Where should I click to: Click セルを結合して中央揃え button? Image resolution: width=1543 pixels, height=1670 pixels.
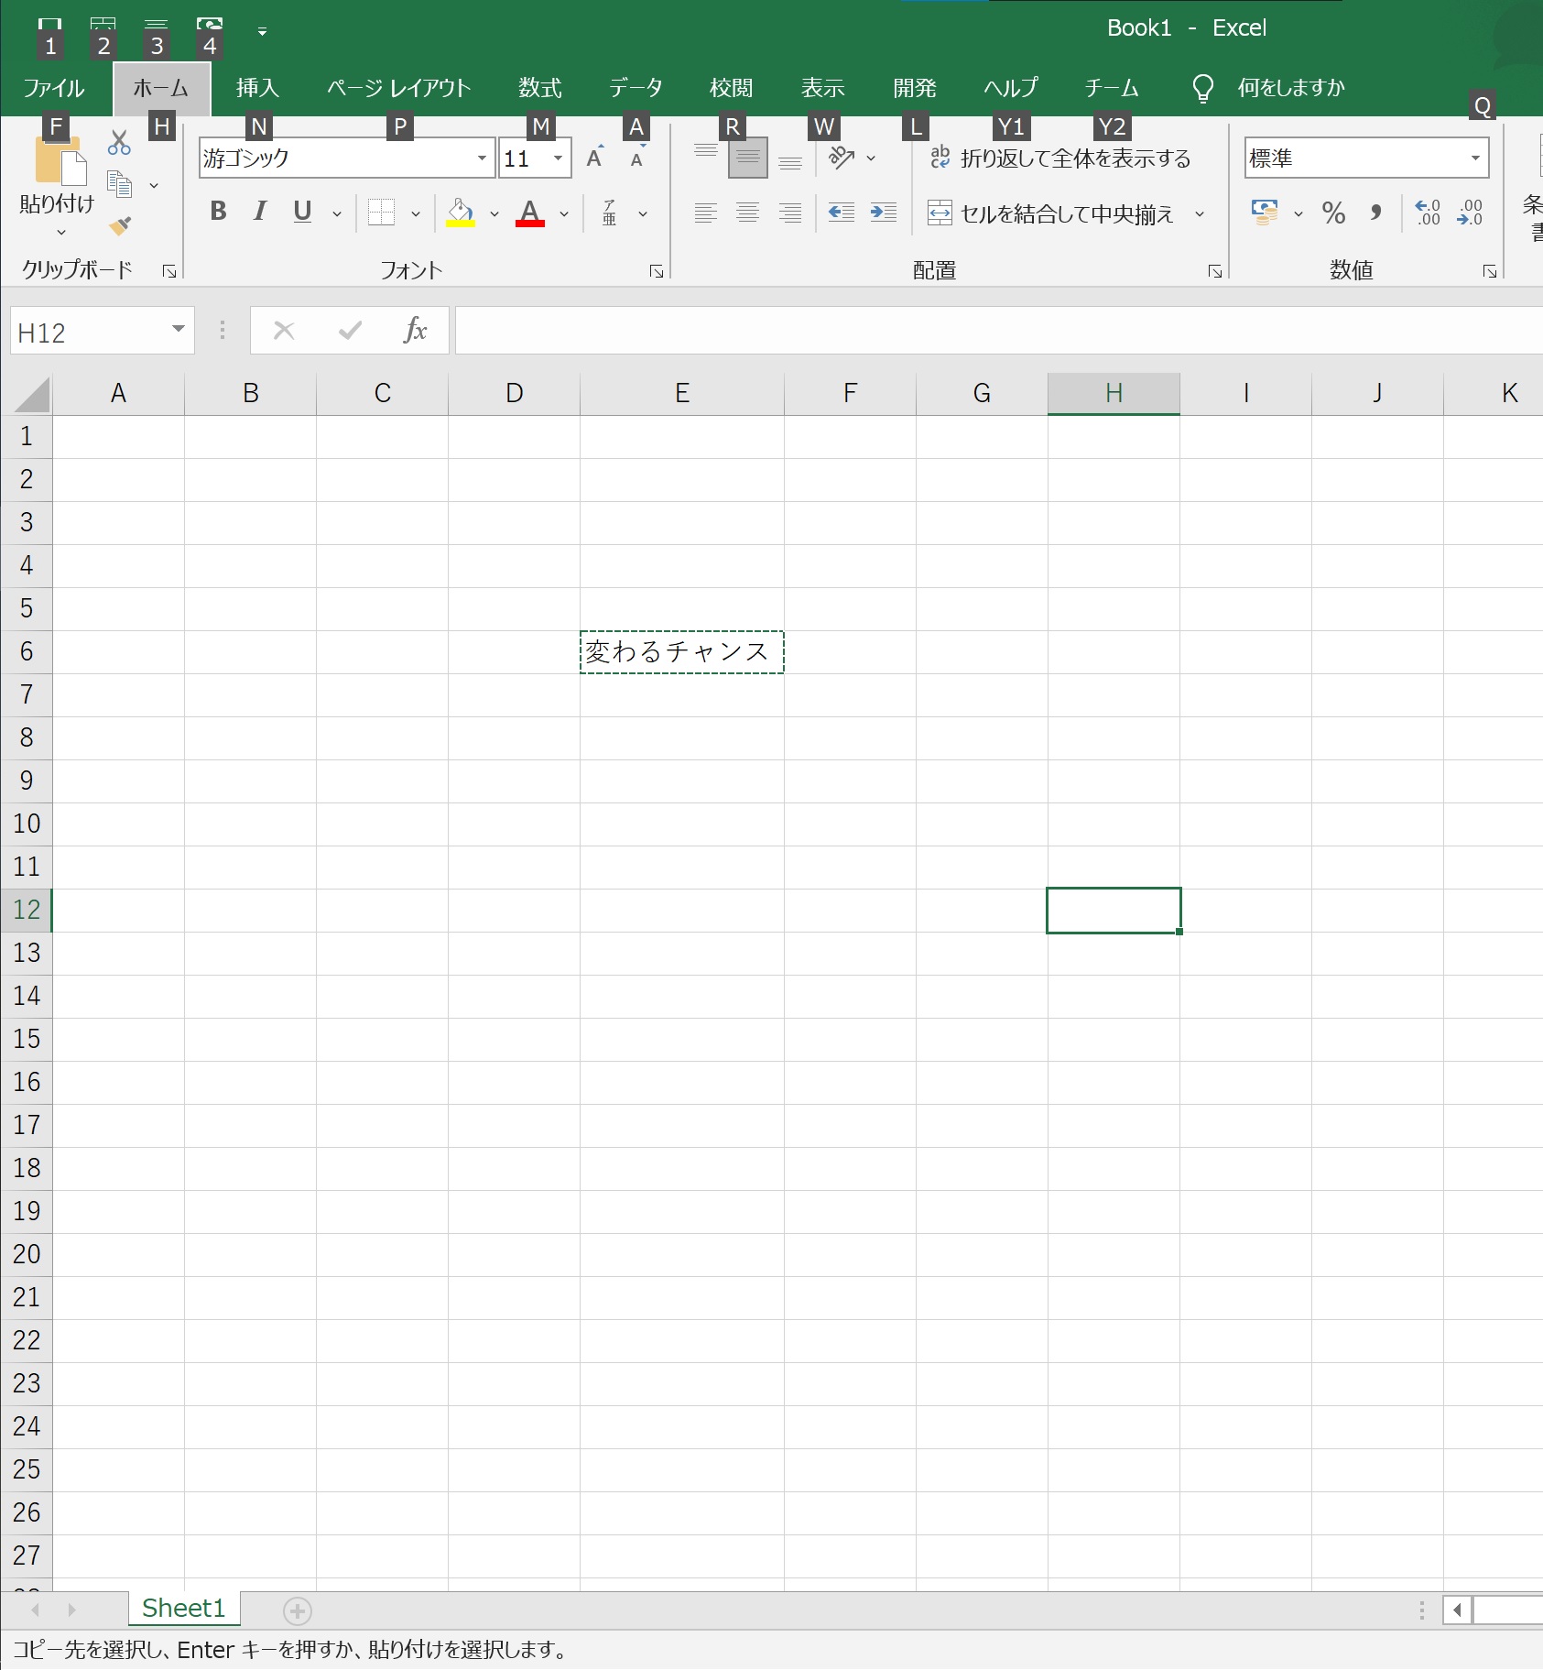click(x=1050, y=213)
